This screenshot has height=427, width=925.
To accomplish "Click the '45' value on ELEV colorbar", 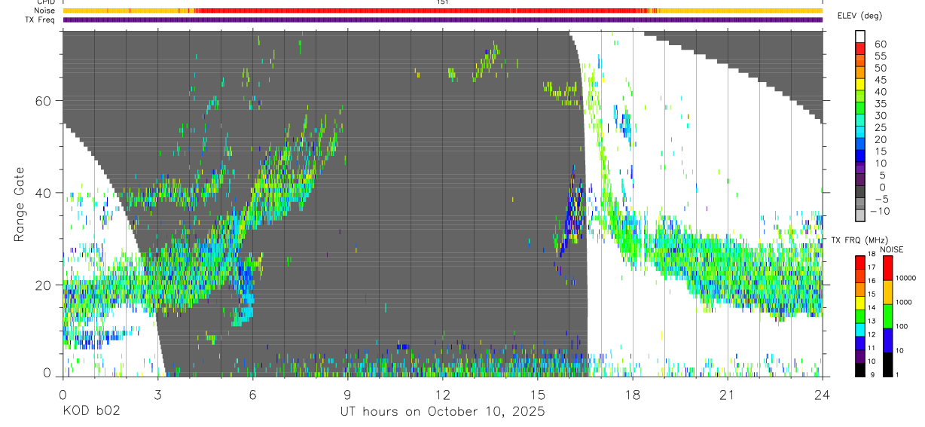I will (x=880, y=80).
